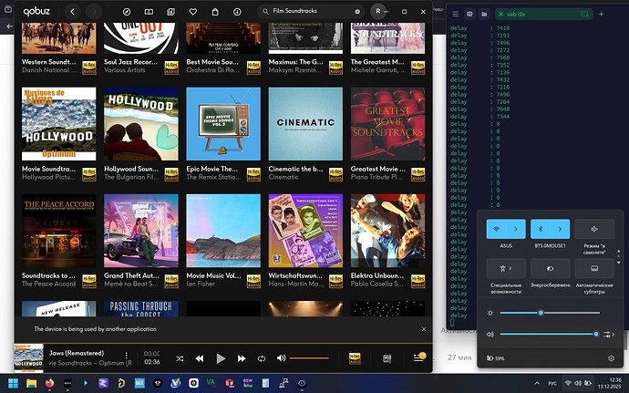Viewport: 629px width, 393px height.
Task: Open track options menu for Jaws
Action: [x=127, y=356]
